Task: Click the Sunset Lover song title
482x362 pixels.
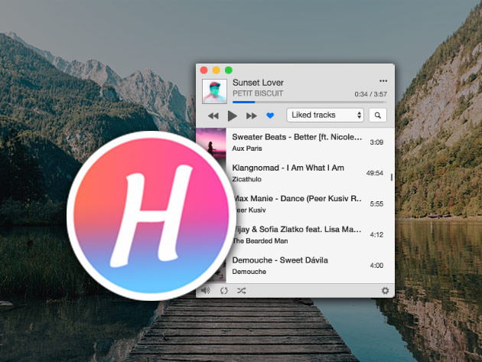Action: click(258, 82)
